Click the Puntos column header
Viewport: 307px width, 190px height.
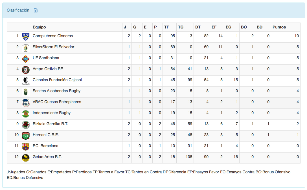(x=279, y=27)
